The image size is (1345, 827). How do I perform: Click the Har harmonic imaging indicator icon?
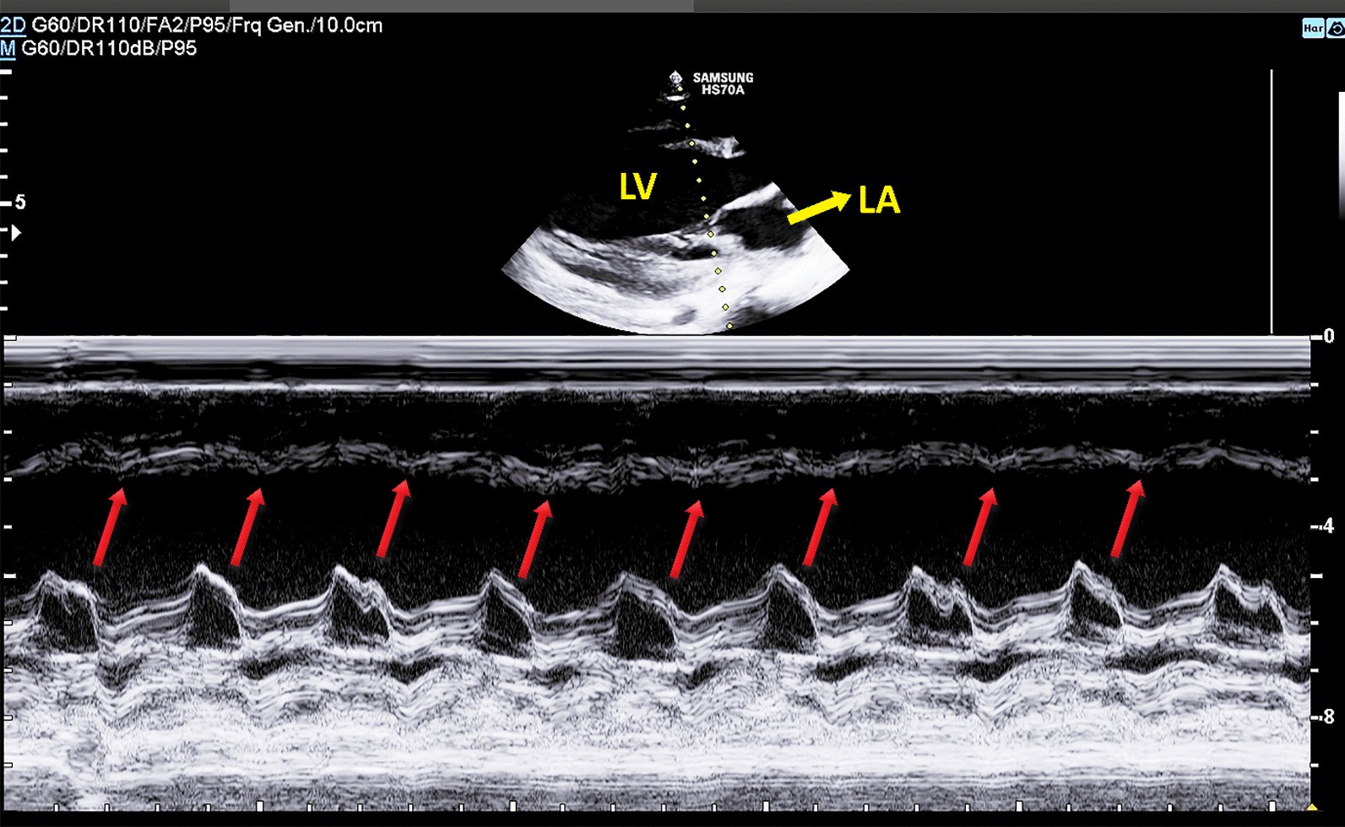[x=1313, y=29]
